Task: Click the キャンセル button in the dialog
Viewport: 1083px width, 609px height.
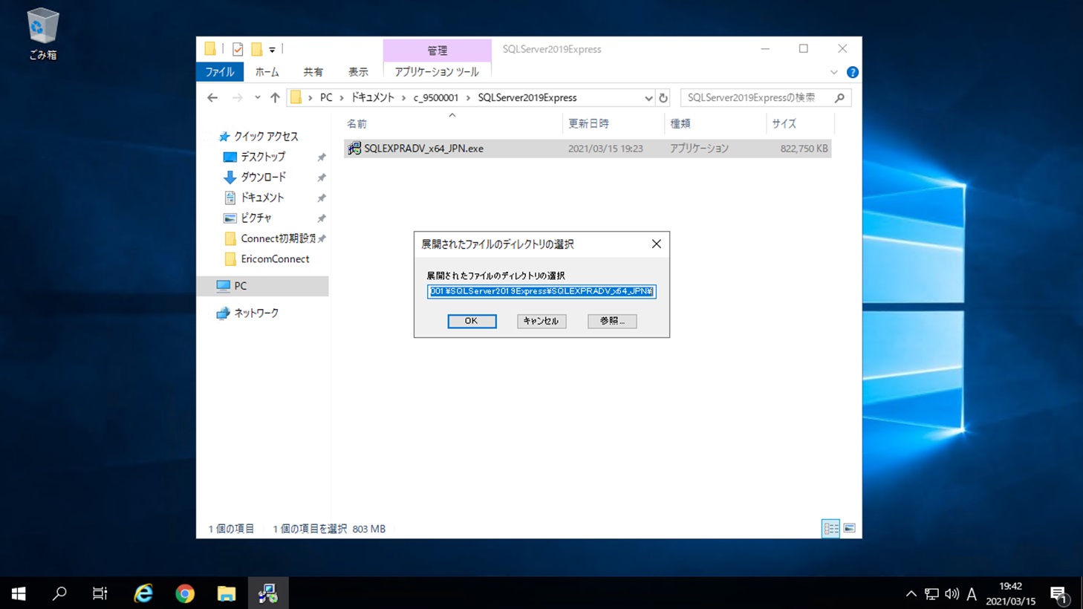Action: click(541, 321)
